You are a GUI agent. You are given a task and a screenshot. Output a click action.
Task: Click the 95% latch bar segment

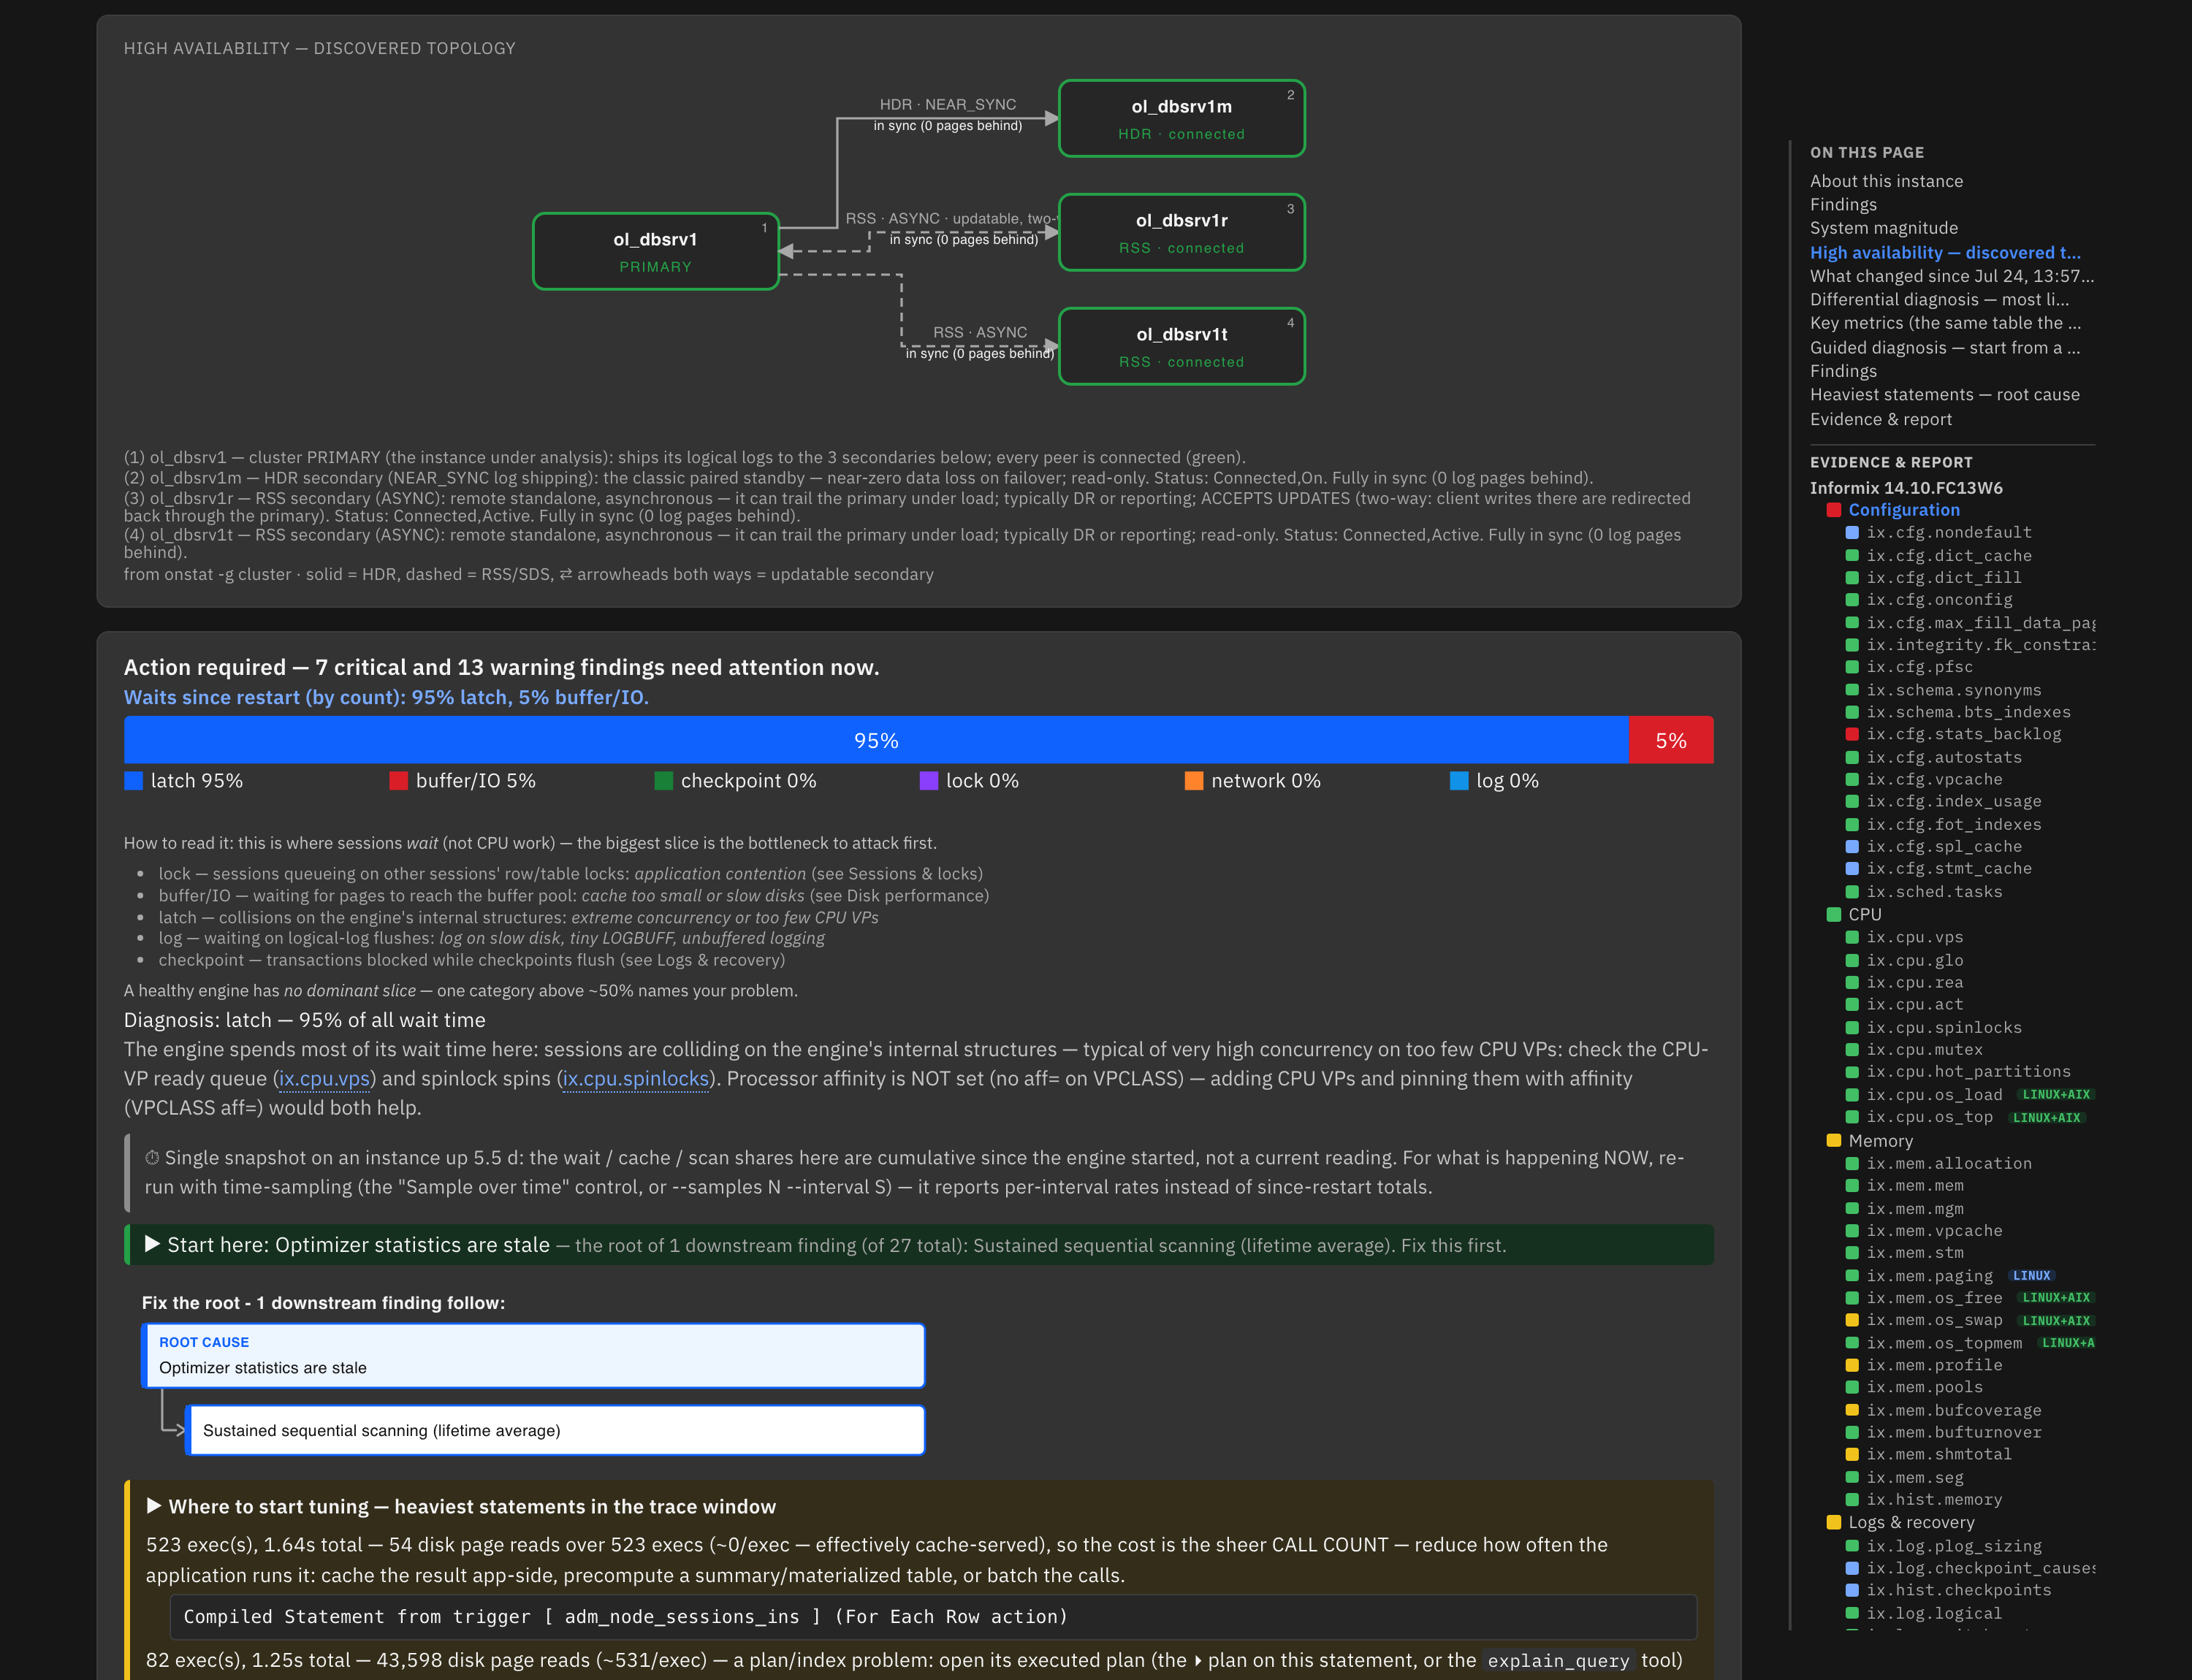click(876, 740)
